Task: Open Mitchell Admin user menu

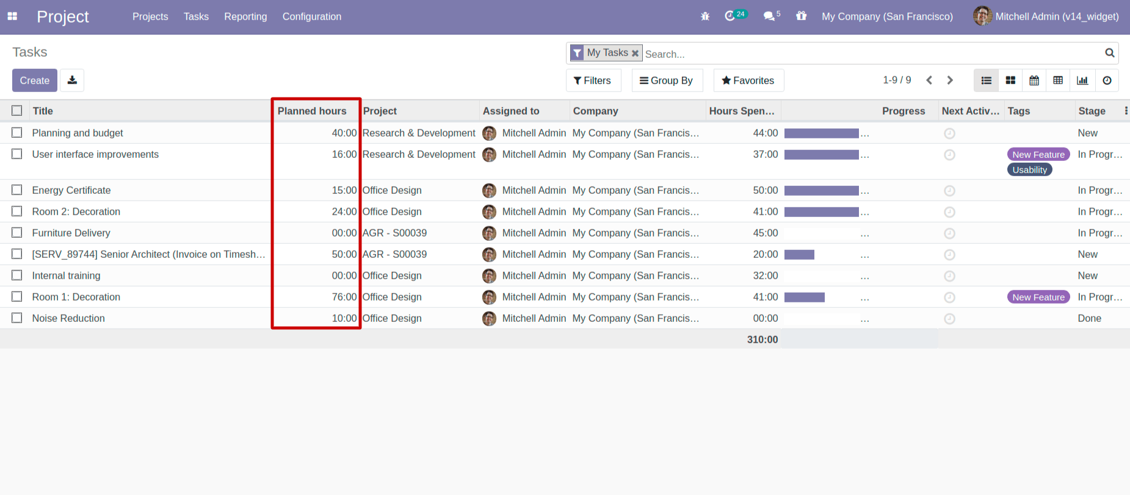Action: click(1046, 16)
